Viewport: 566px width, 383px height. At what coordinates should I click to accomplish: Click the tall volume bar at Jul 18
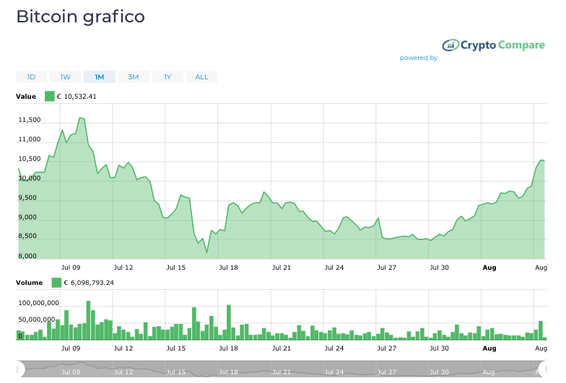(228, 322)
